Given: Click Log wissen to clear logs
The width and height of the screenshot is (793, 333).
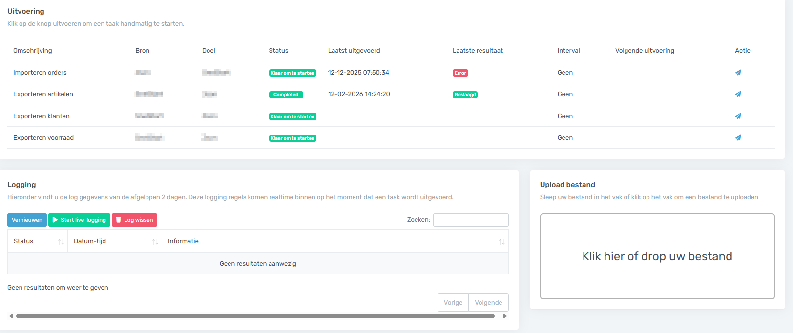Looking at the screenshot, I should 134,220.
